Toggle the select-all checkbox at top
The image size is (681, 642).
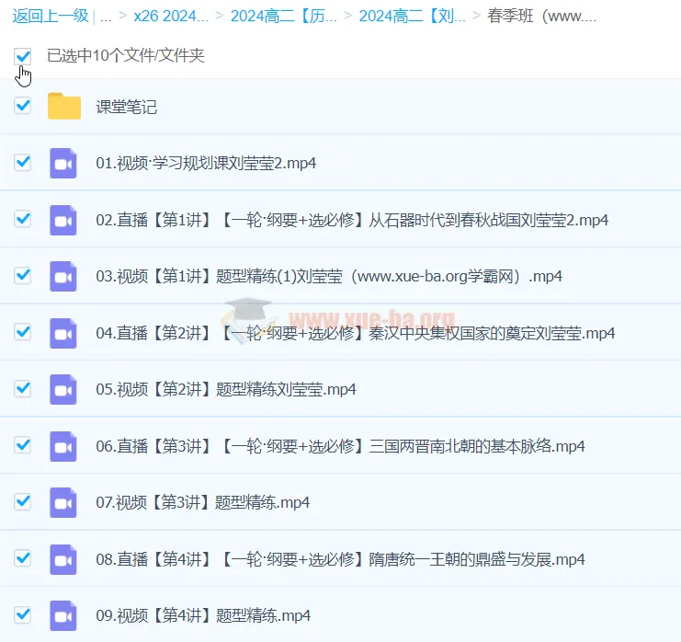point(23,56)
